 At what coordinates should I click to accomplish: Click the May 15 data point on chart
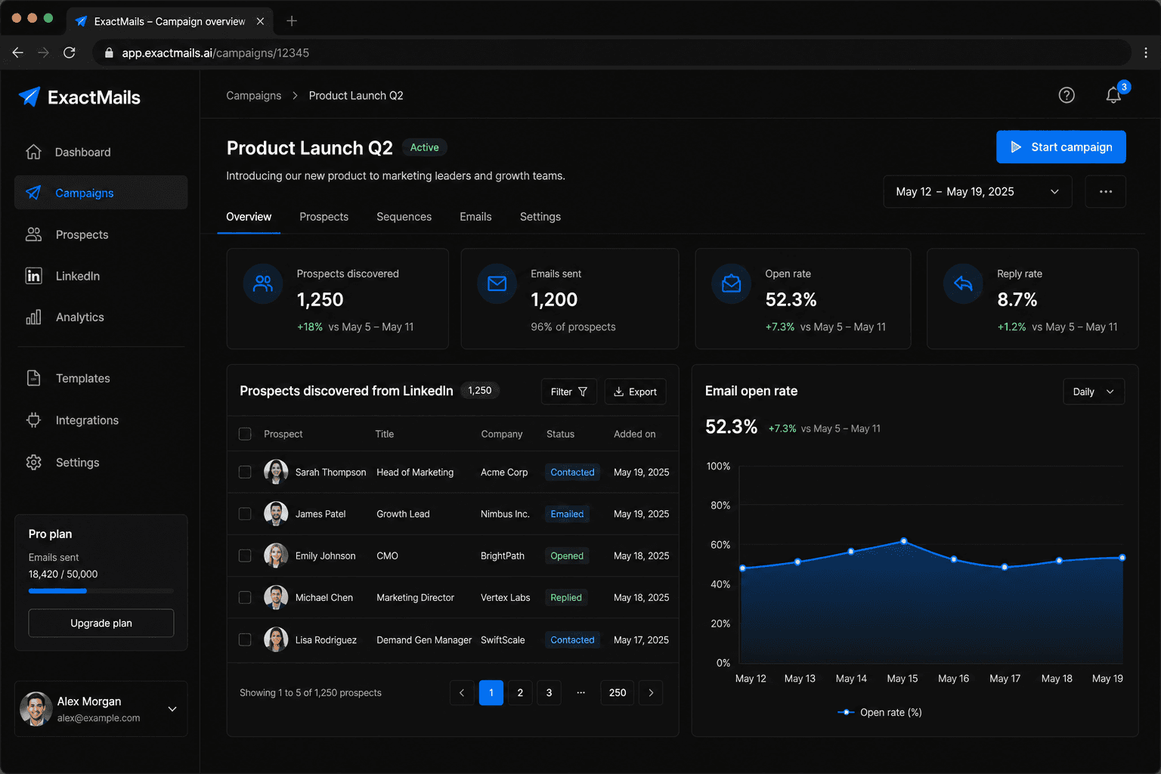click(x=903, y=541)
